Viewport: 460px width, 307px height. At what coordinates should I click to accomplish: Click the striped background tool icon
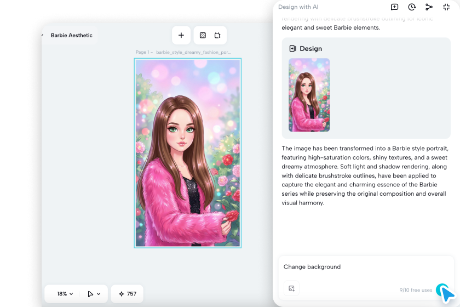pos(203,35)
